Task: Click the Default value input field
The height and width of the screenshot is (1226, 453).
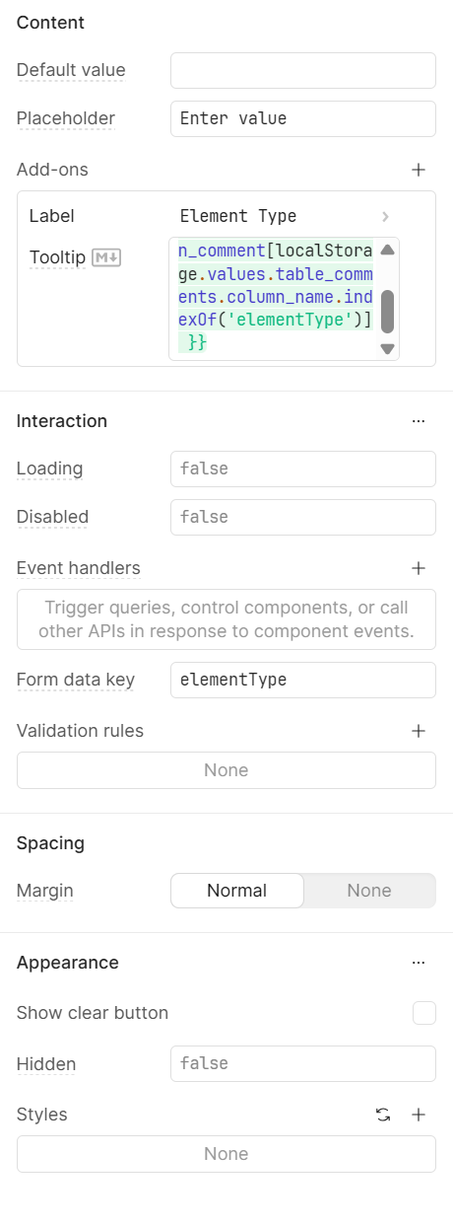Action: point(303,71)
